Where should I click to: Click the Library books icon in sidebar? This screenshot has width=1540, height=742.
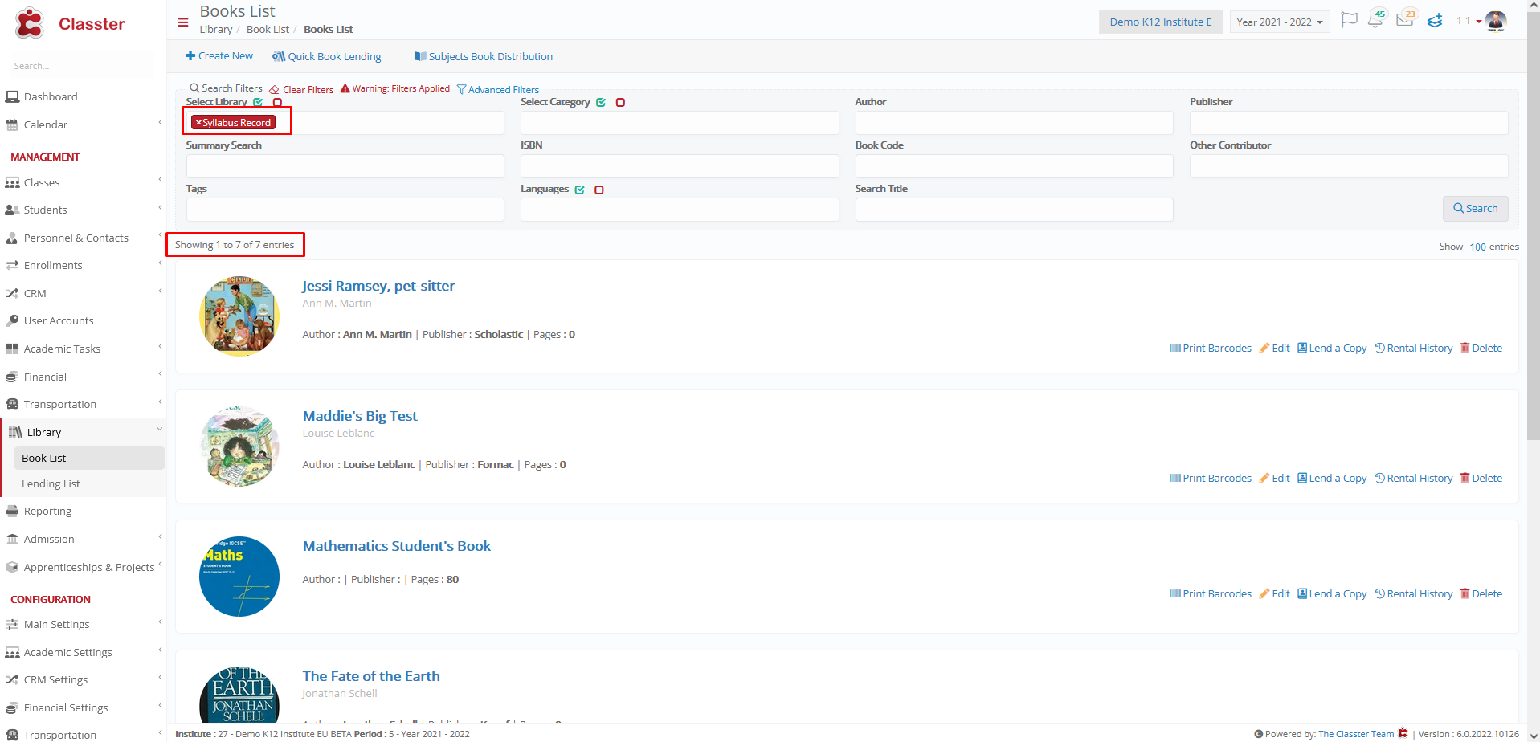click(x=15, y=433)
